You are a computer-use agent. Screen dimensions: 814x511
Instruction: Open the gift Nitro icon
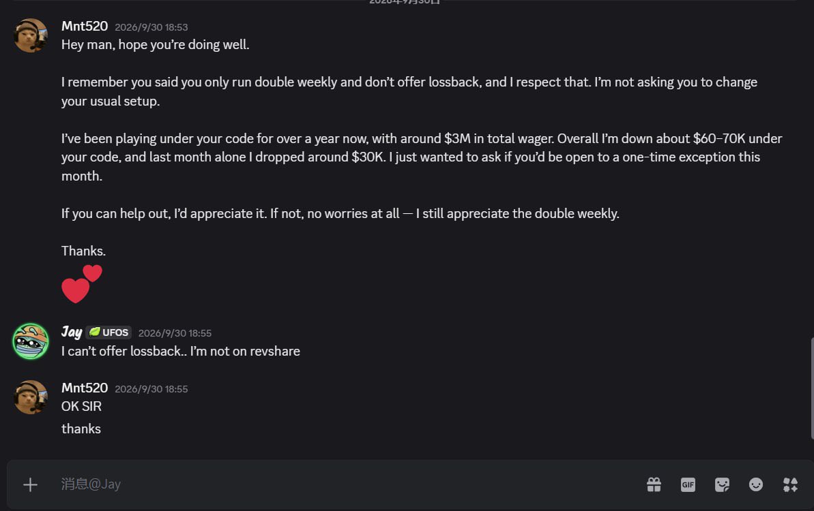point(654,484)
